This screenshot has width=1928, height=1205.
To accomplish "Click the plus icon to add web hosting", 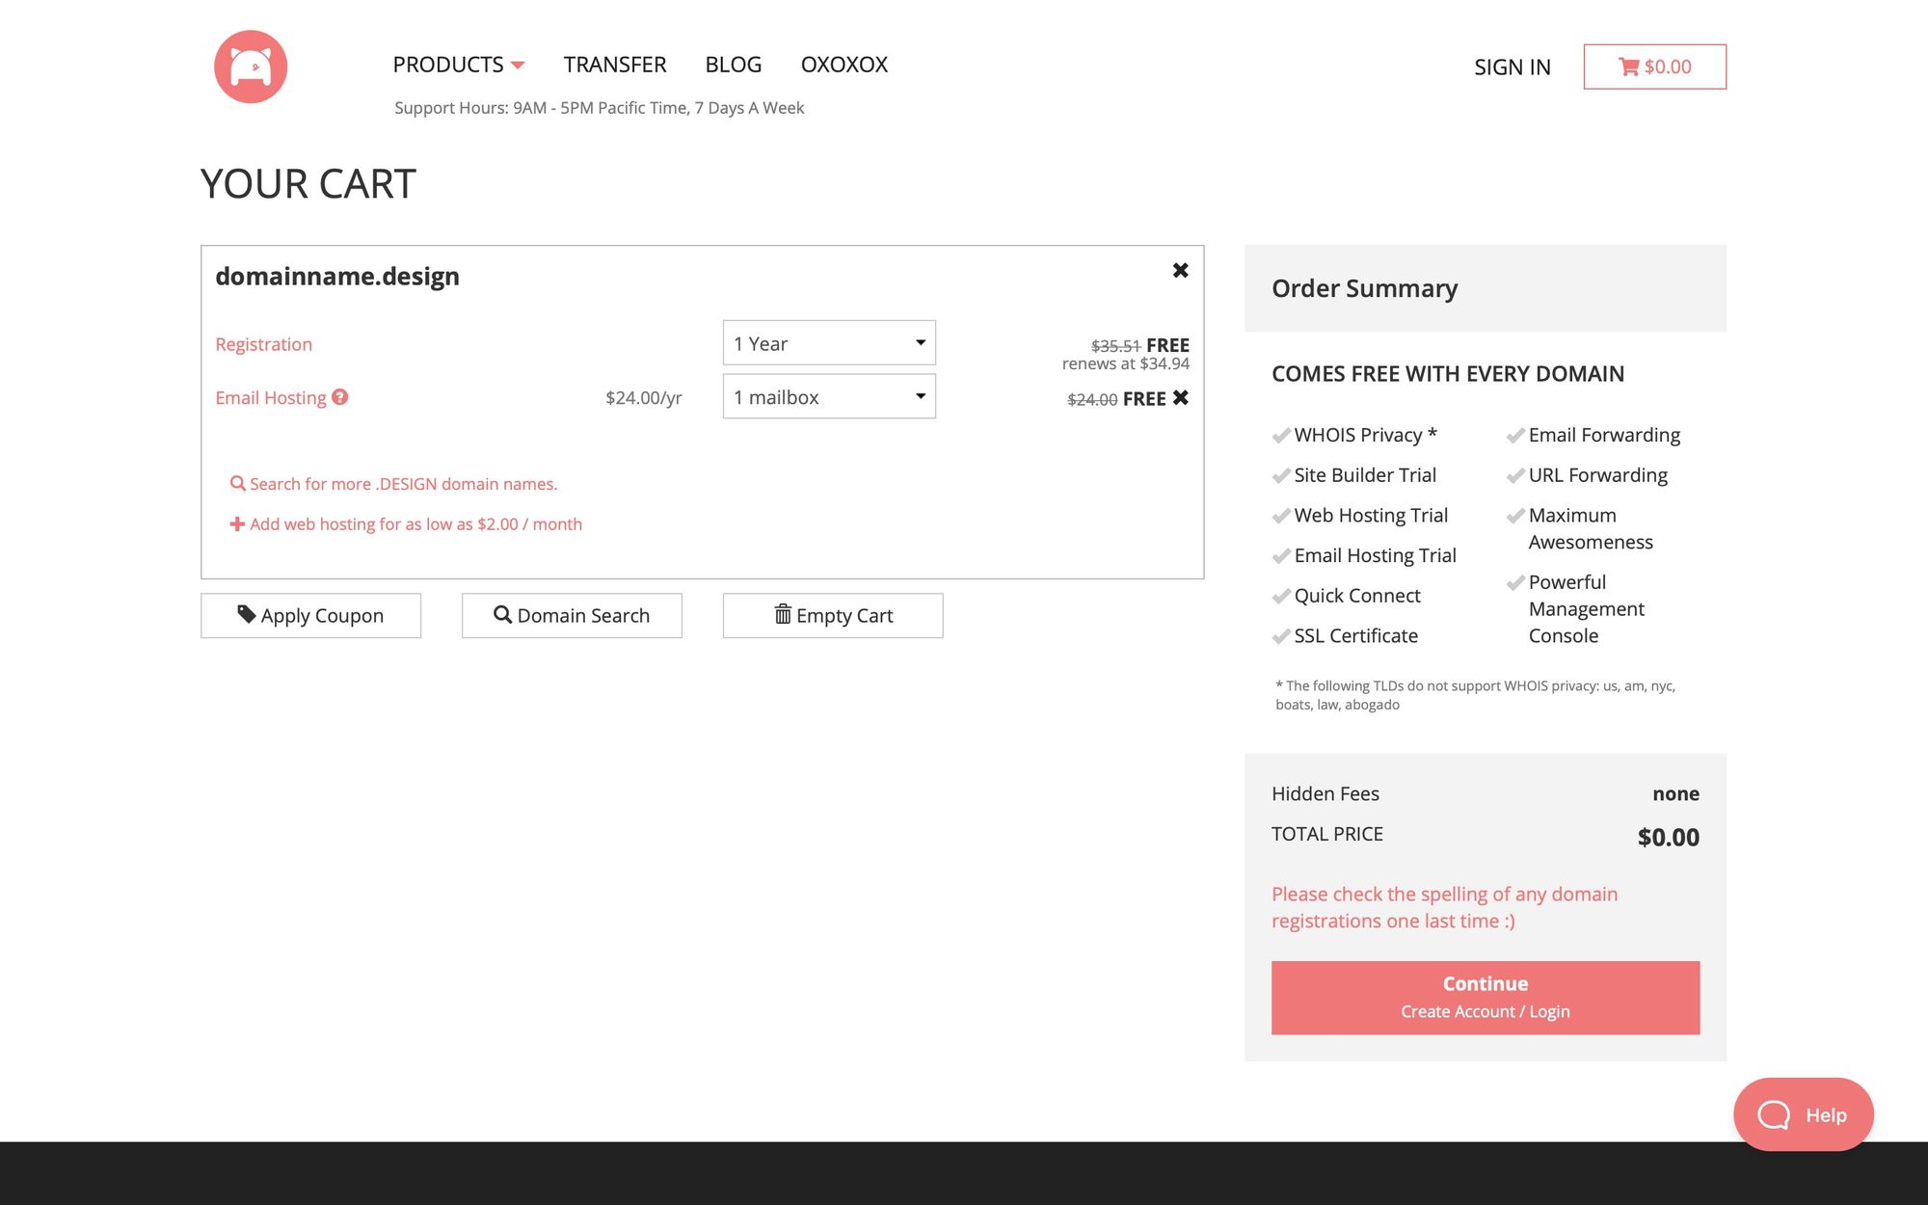I will [237, 523].
